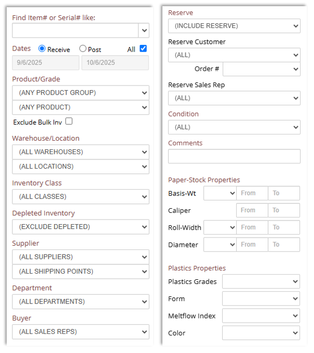Click the Caliper To field

284,210
